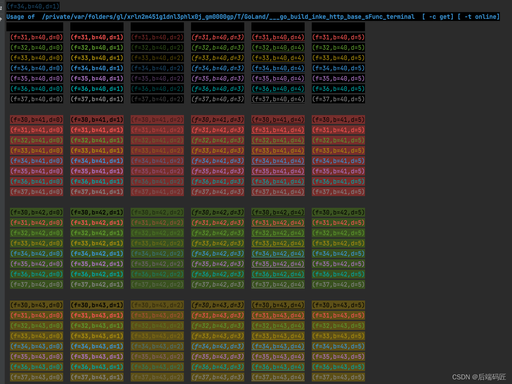Select the italic '(f=34,b=40,d=3)' cell

[x=218, y=68]
